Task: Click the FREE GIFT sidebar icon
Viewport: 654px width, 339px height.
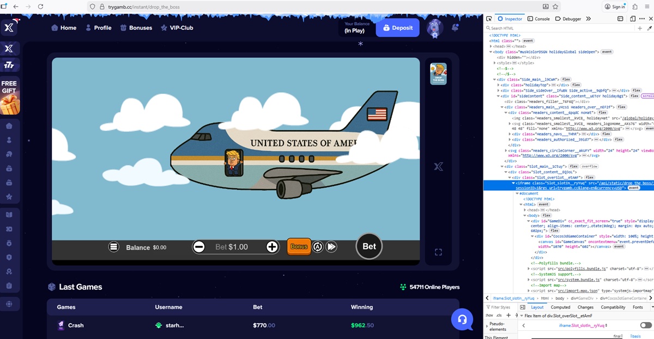Action: [9, 96]
